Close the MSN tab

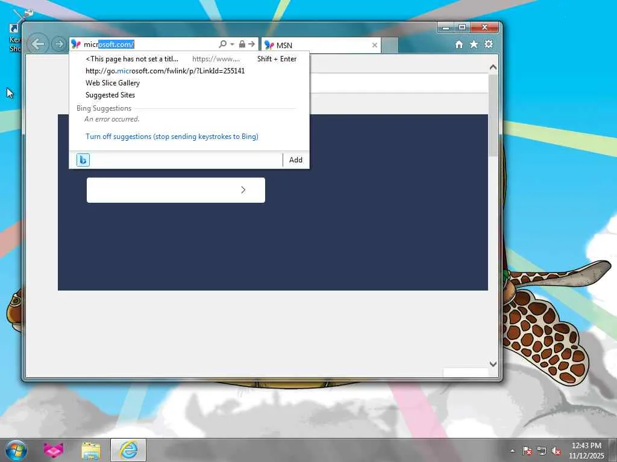pyautogui.click(x=375, y=45)
